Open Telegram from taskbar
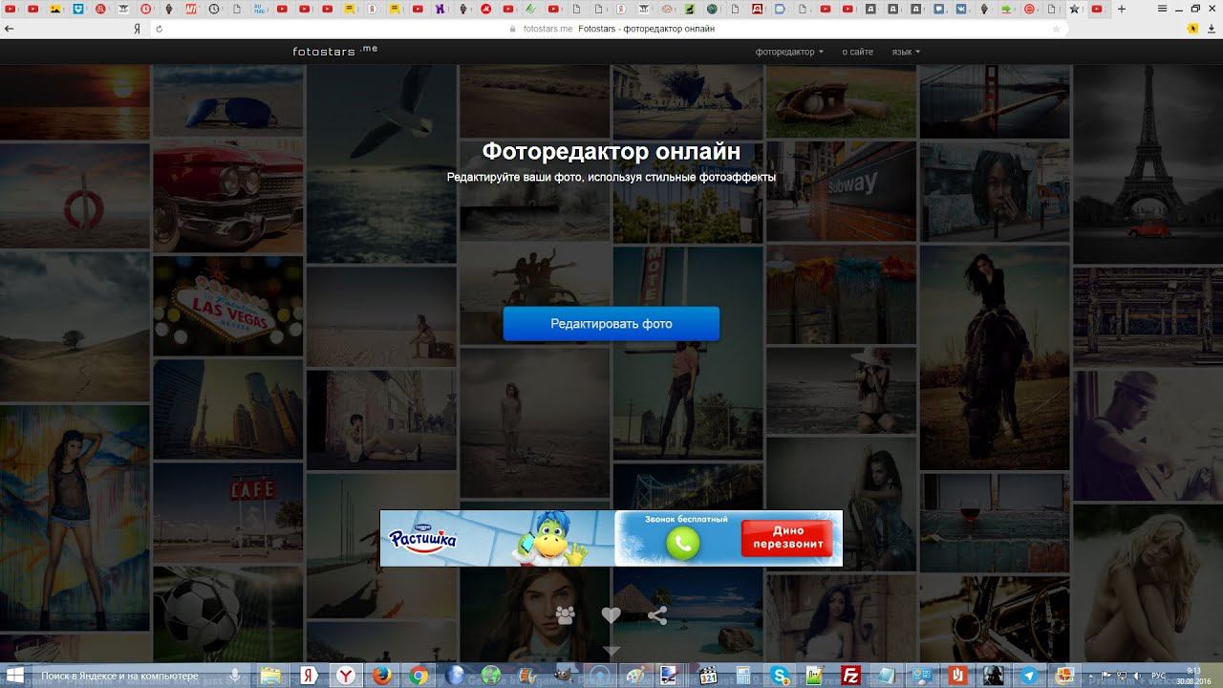This screenshot has height=688, width=1223. tap(1029, 676)
